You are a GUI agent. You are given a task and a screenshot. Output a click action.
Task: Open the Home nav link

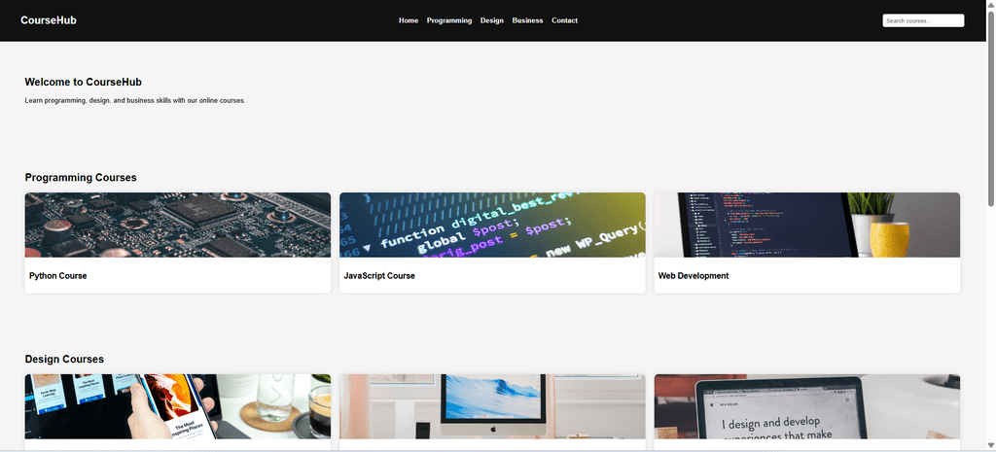click(409, 20)
